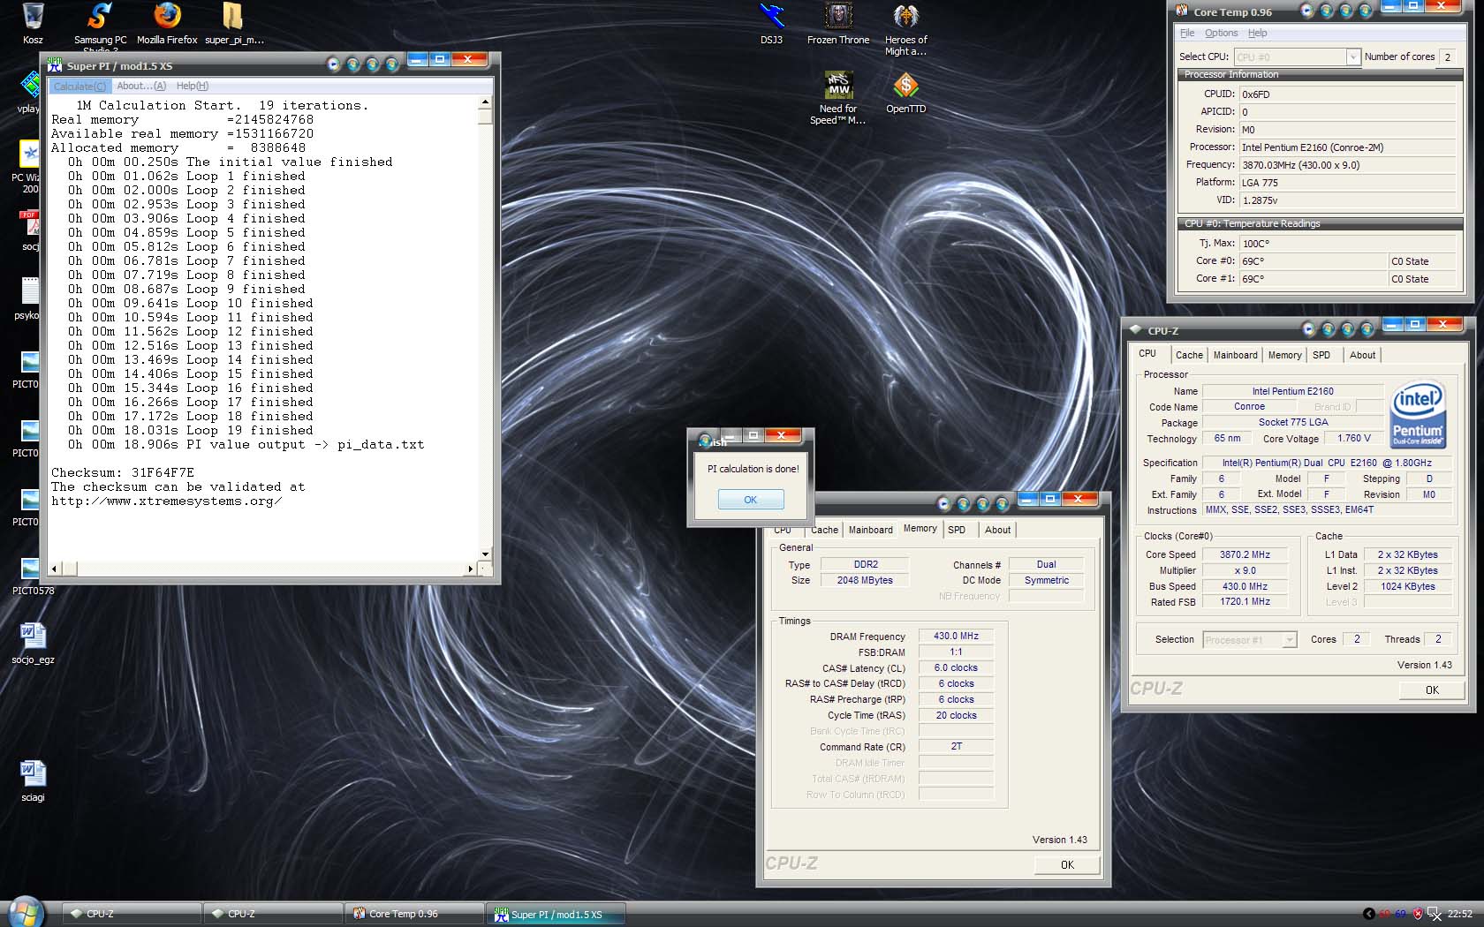Click system tray icon next to clock
The image size is (1484, 927).
1435,914
